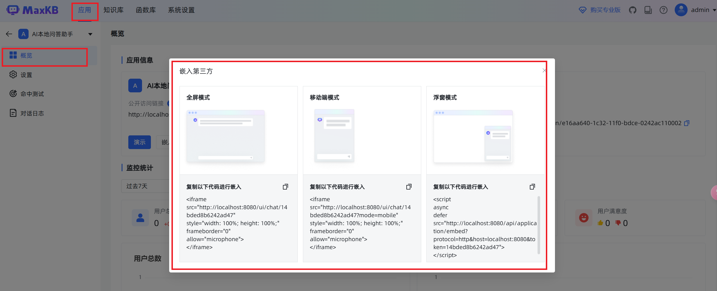Copy the public access link icon
The height and width of the screenshot is (291, 717).
tap(687, 123)
